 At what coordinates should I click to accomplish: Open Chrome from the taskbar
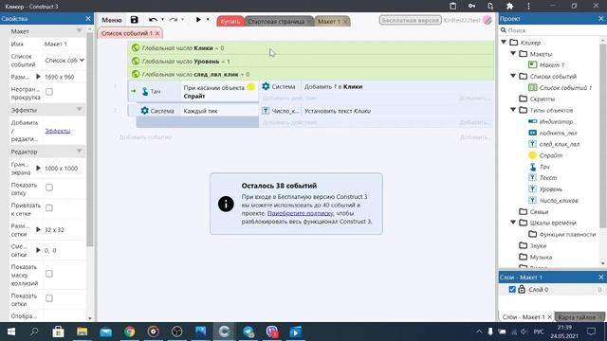(x=130, y=332)
